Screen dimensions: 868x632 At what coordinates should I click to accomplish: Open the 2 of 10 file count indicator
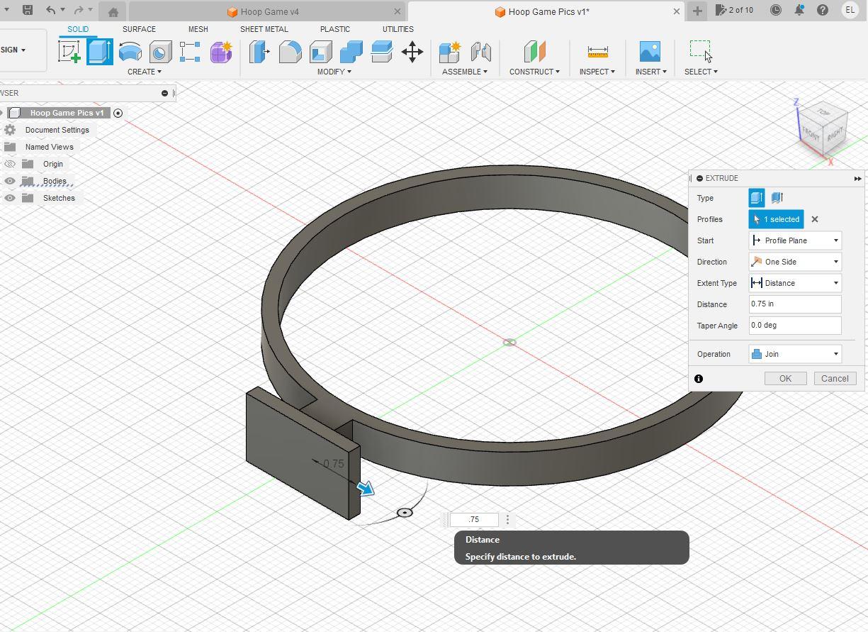(x=735, y=10)
